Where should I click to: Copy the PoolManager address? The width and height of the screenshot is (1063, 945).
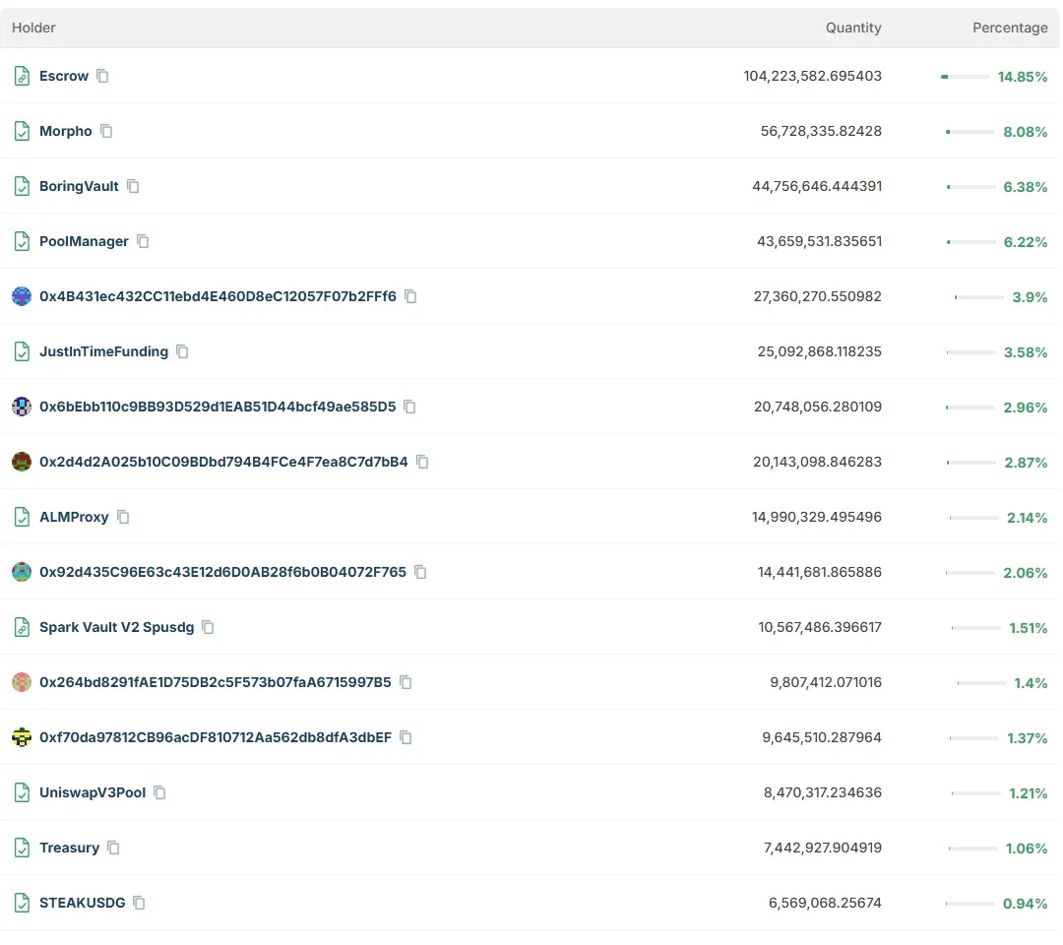point(143,241)
